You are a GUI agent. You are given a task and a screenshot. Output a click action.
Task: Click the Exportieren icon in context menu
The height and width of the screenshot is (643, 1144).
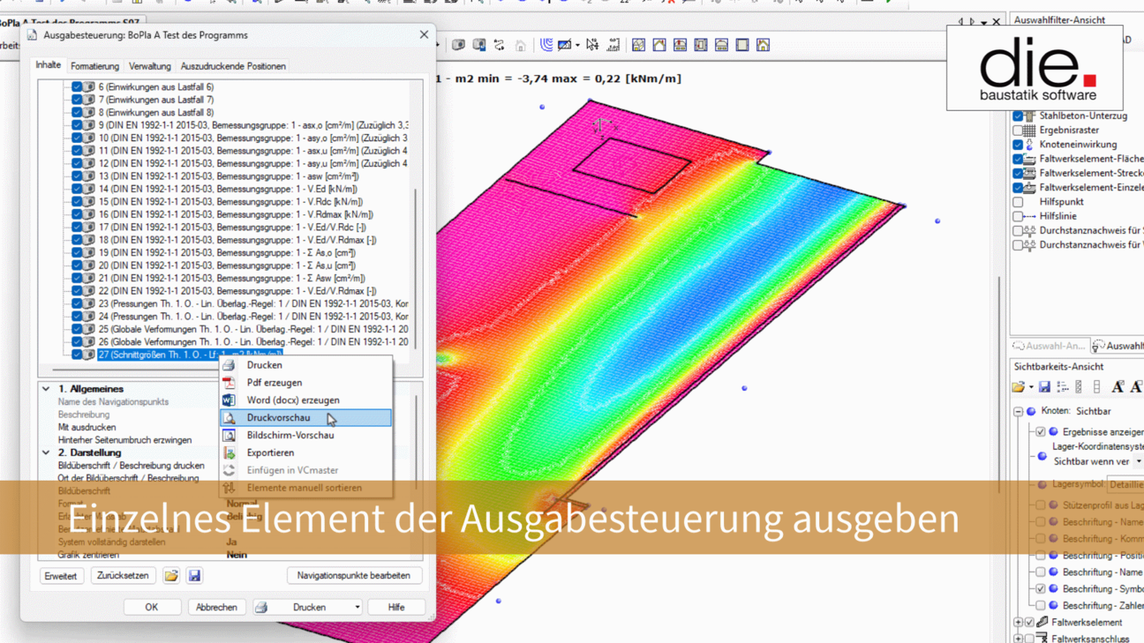pyautogui.click(x=229, y=452)
